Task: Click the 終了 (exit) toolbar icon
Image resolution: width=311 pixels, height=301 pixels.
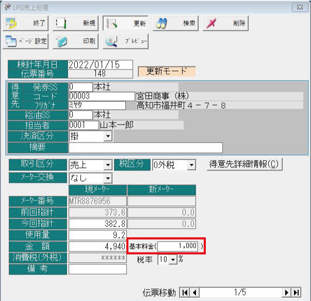Action: 26,24
